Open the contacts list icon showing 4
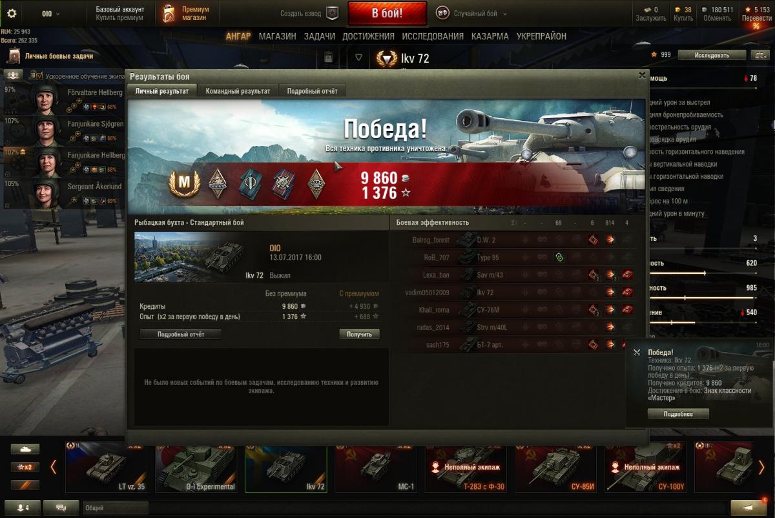 click(x=22, y=508)
